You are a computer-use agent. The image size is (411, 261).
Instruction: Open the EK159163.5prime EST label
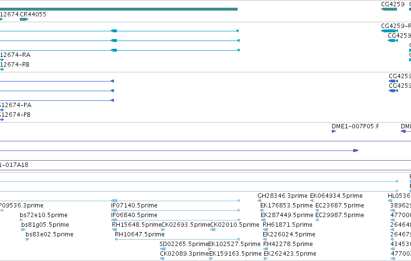point(235,254)
